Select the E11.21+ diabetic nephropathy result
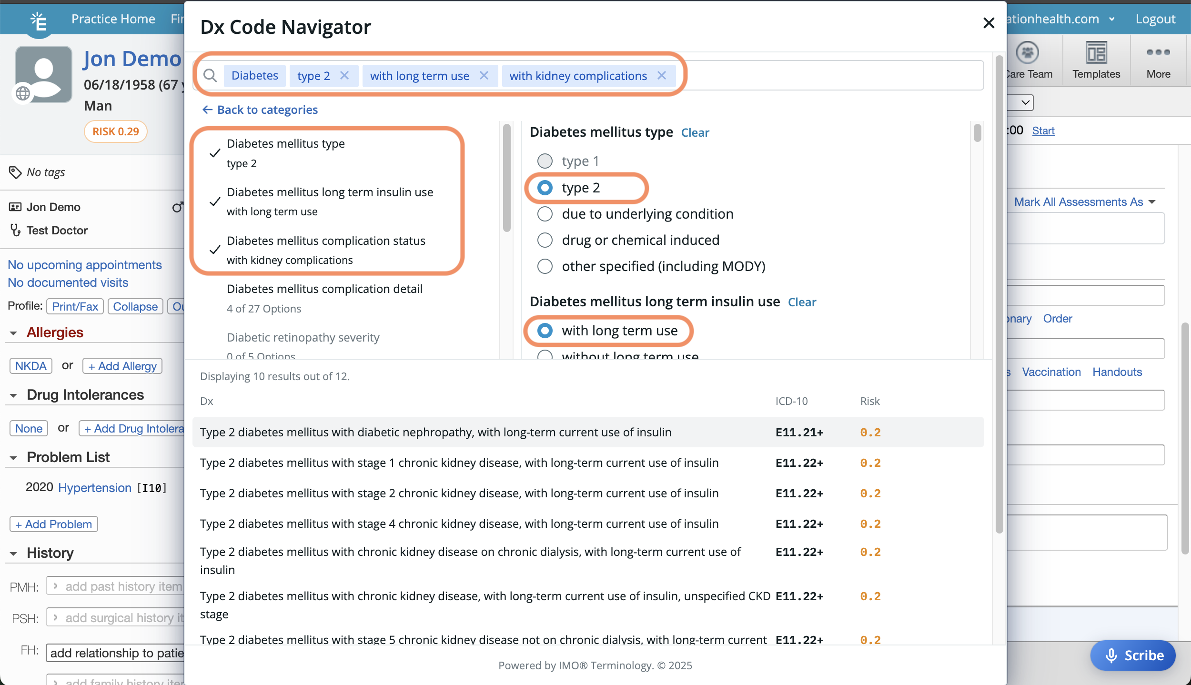This screenshot has width=1191, height=685. (x=435, y=432)
